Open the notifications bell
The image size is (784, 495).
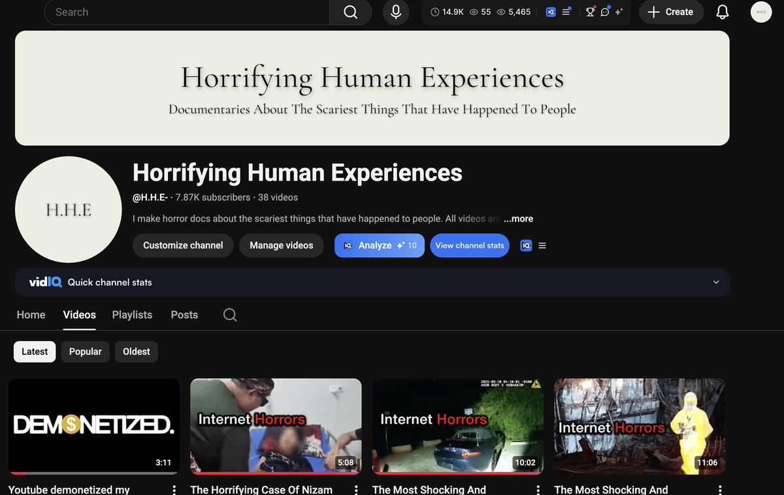723,12
